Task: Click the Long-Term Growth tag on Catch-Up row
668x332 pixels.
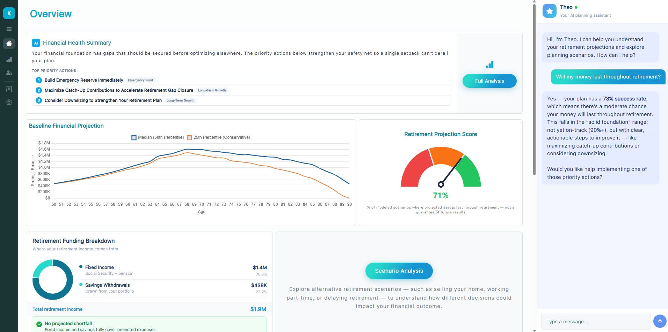Action: coord(212,90)
